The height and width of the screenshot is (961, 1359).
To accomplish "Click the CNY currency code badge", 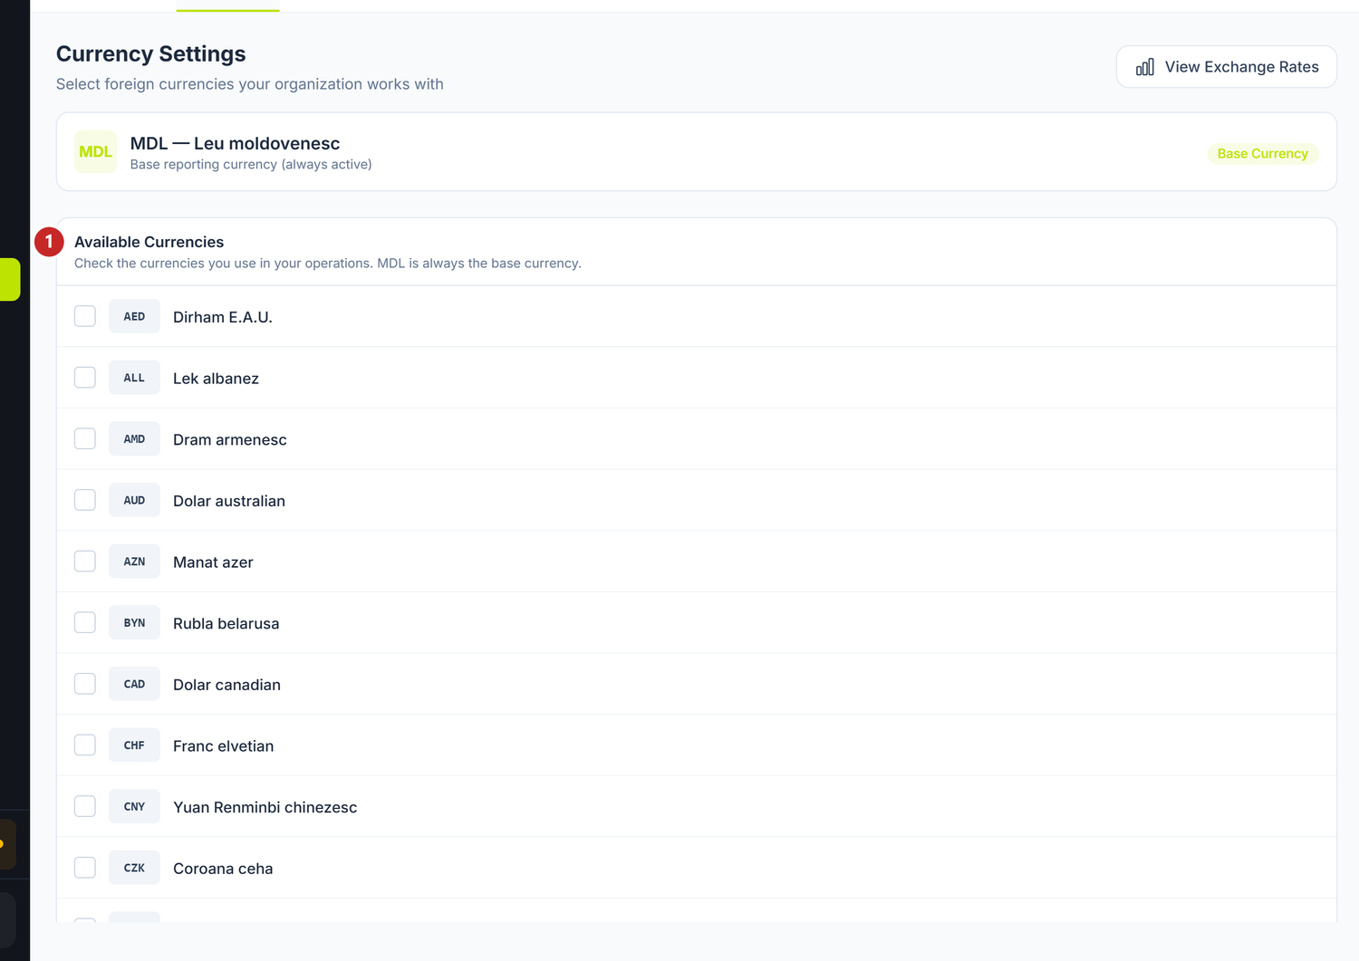I will tap(134, 806).
